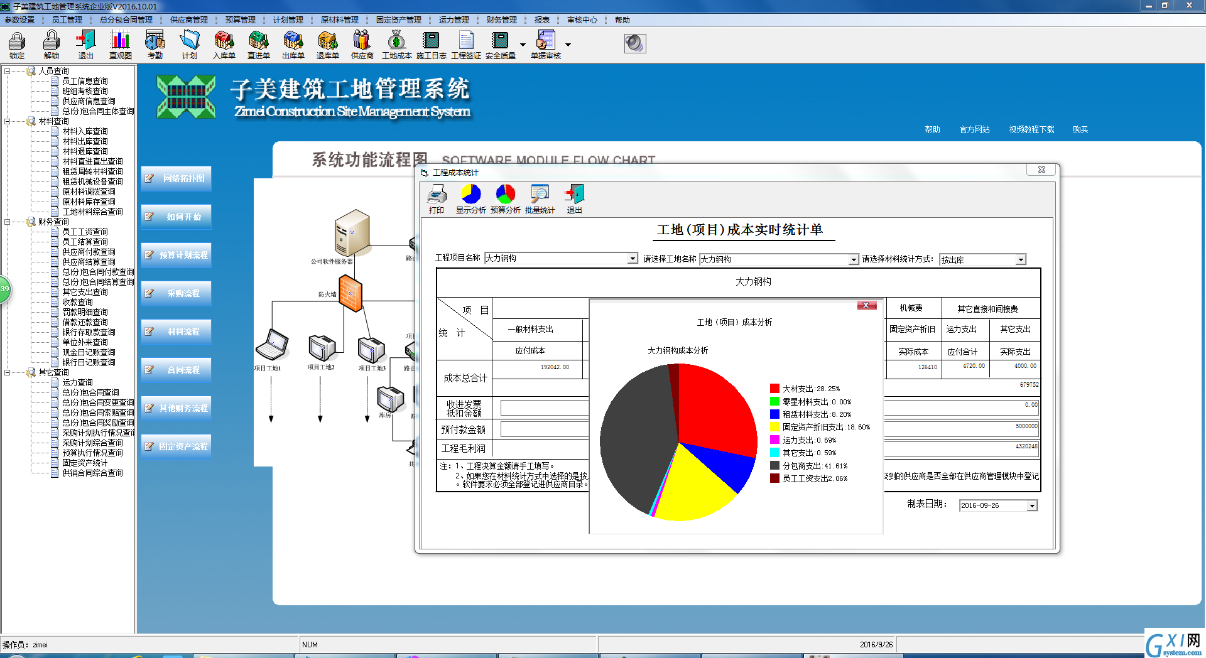
Task: Open the 财务管理 menu
Action: (x=502, y=20)
